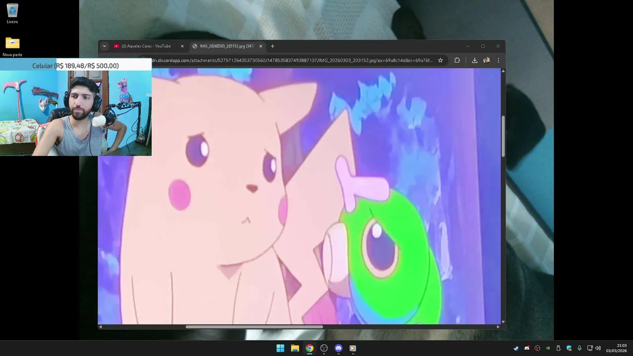Screen dimensions: 633x356
Task: Open File Explorer from the taskbar
Action: click(x=295, y=348)
